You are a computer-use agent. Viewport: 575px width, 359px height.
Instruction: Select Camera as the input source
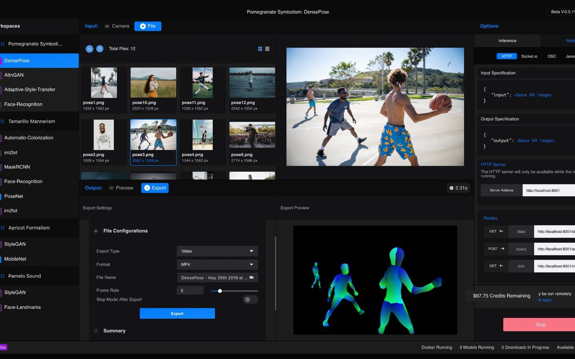(117, 26)
